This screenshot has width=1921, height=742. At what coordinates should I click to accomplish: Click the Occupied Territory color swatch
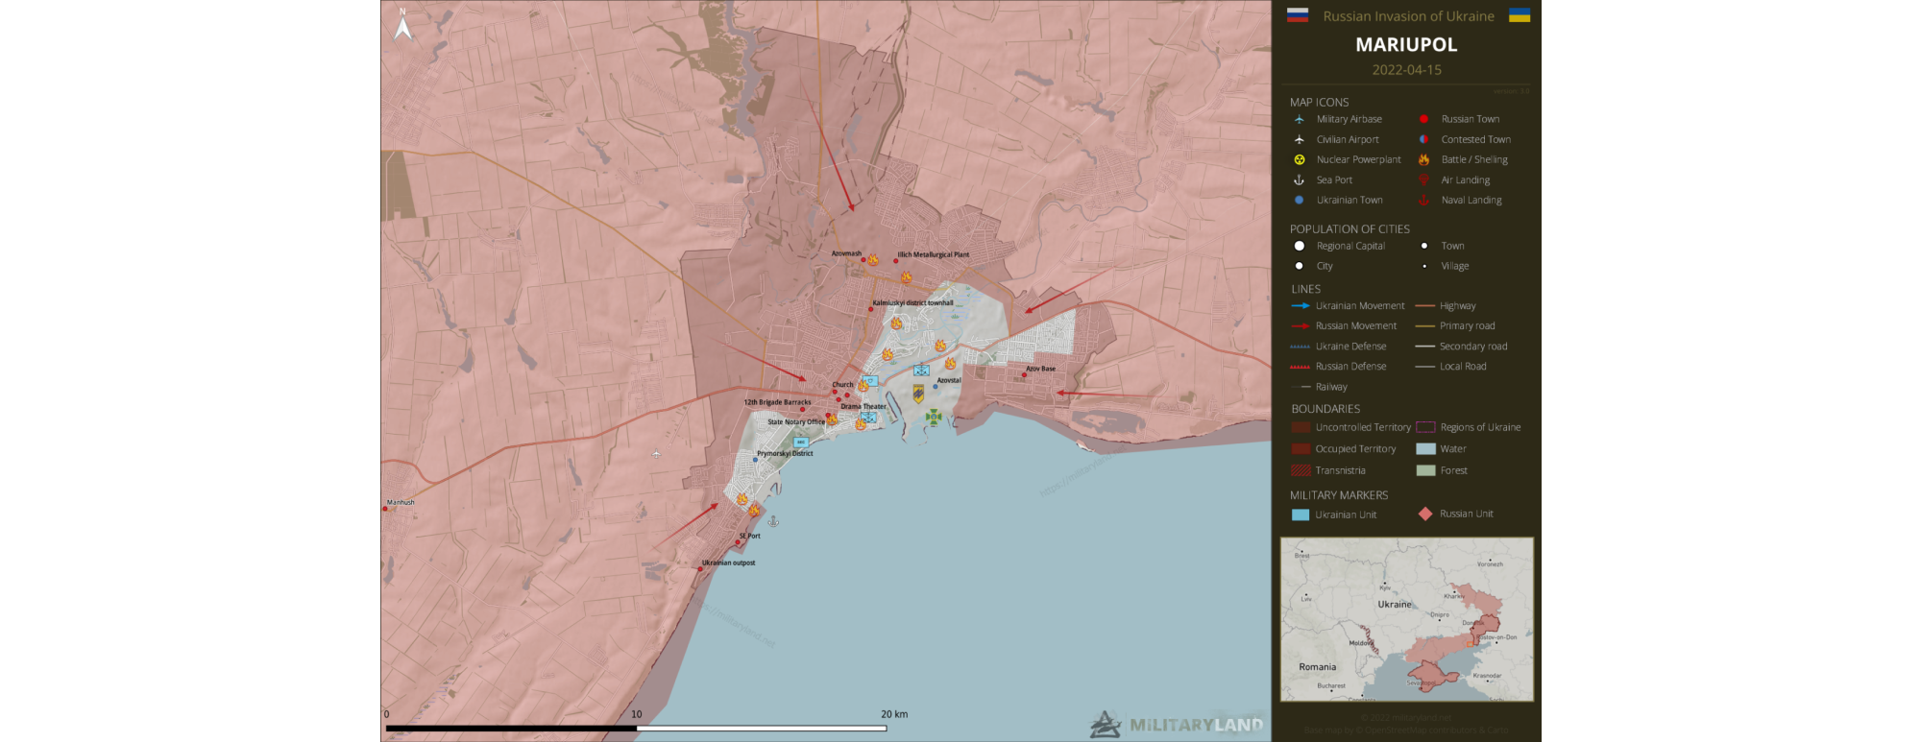tap(1301, 448)
